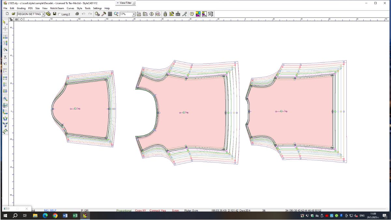391x220 pixels.
Task: Click the Open folder icon
Action: click(x=13, y=14)
